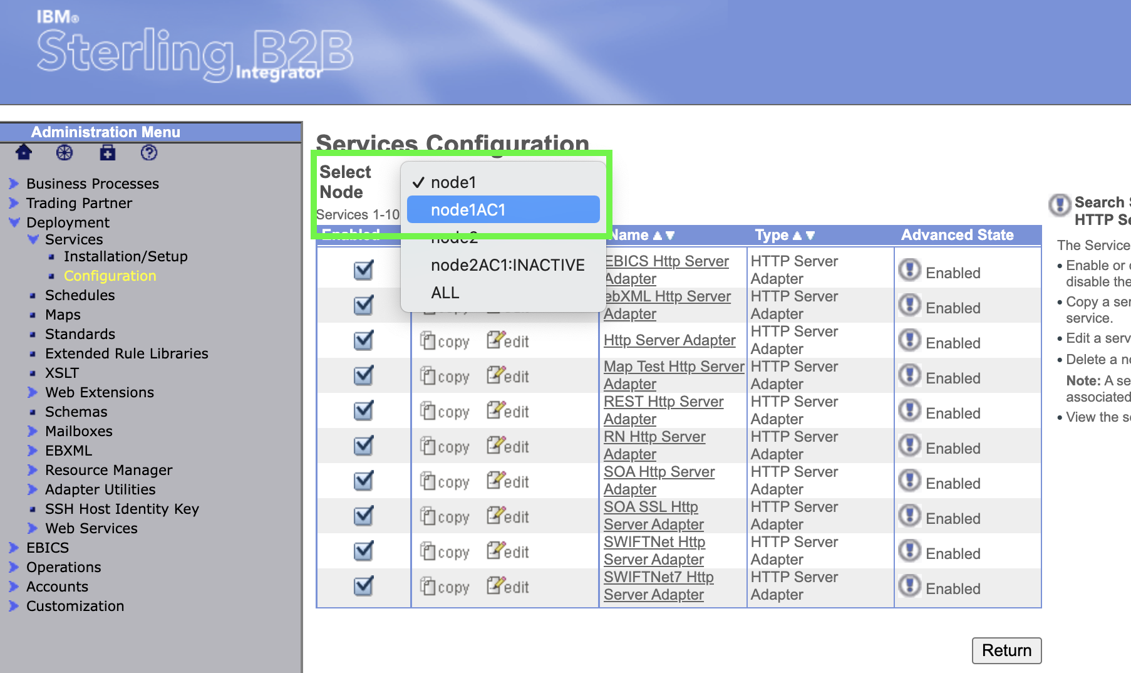
Task: Choose ALL in Select Node list
Action: click(504, 293)
